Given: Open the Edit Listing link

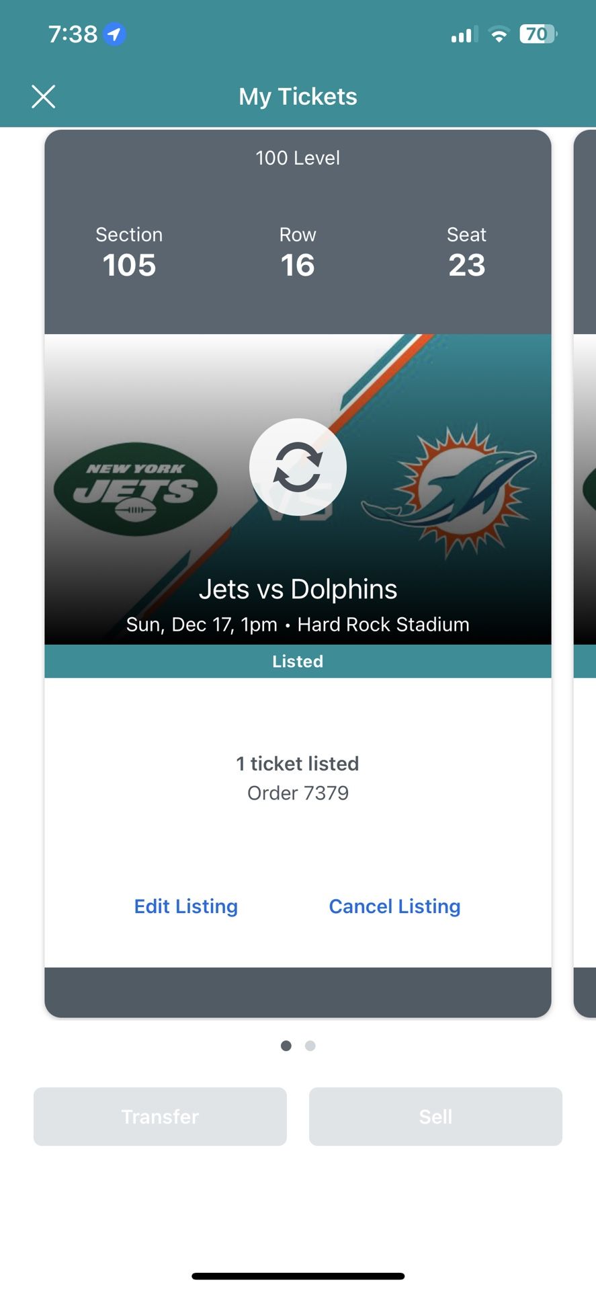Looking at the screenshot, I should pos(186,906).
